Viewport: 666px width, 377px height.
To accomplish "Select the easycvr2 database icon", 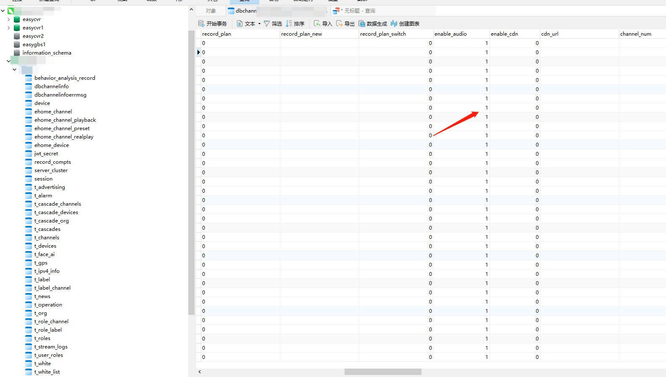I will click(17, 36).
